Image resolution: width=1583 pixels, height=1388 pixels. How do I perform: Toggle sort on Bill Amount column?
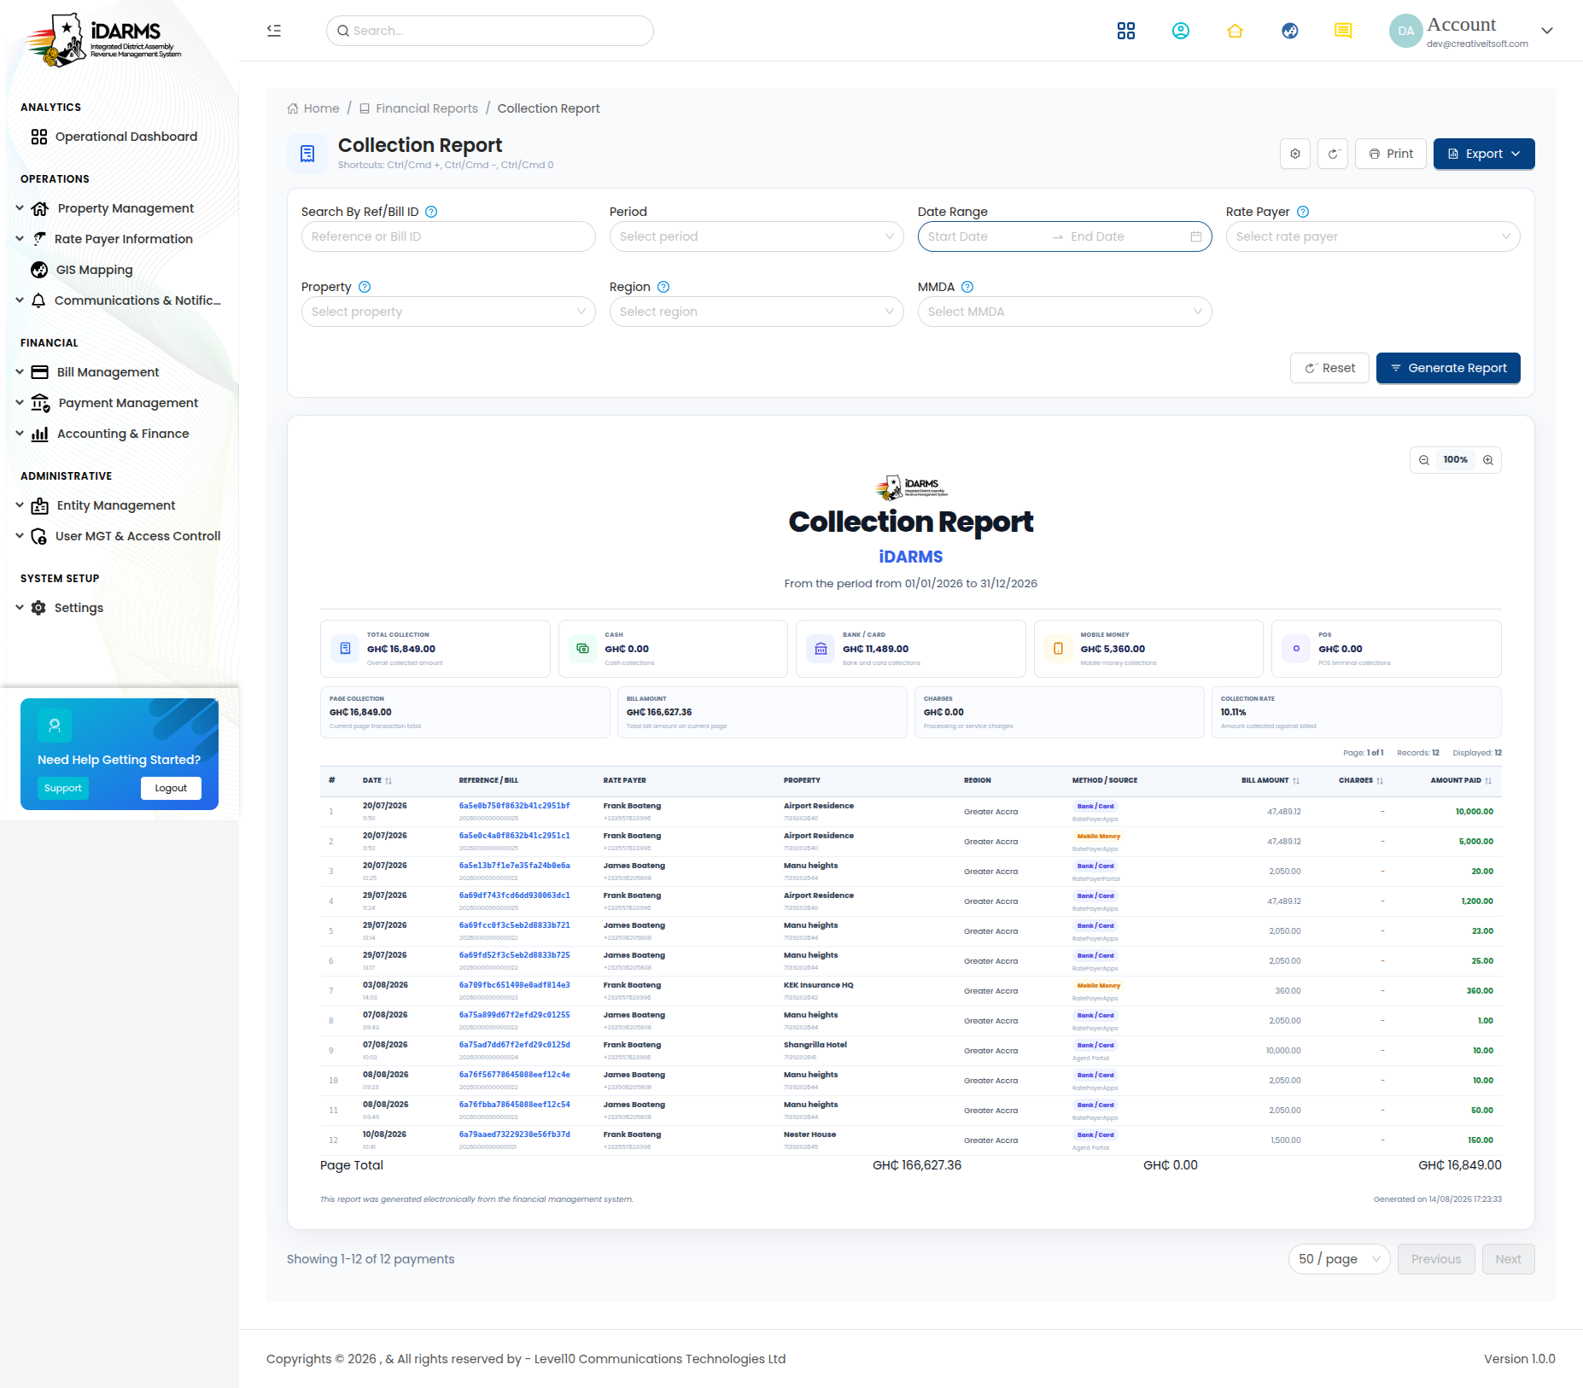point(1270,780)
